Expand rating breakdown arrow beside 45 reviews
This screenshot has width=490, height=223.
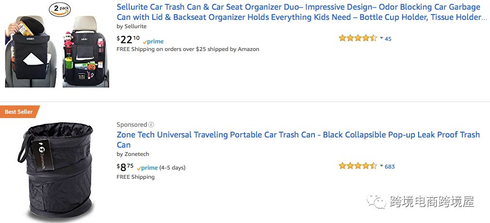pos(381,38)
